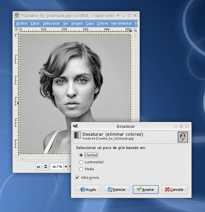The height and width of the screenshot is (212, 205).
Task: Roll up the Desaturar dialog with arrow icon
Action: [x=175, y=126]
